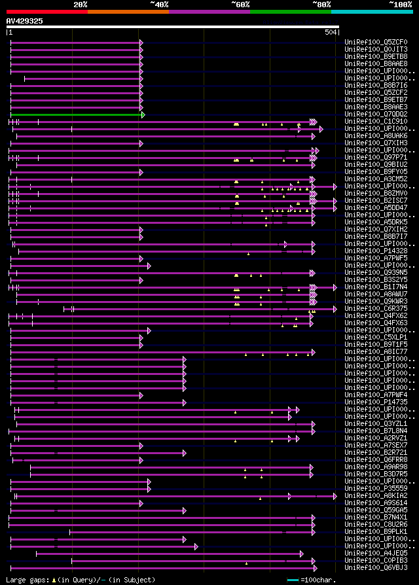Open hit UniRef100_B8AAE8
Image resolution: width=419 pixels, height=585 pixels.
click(x=376, y=63)
